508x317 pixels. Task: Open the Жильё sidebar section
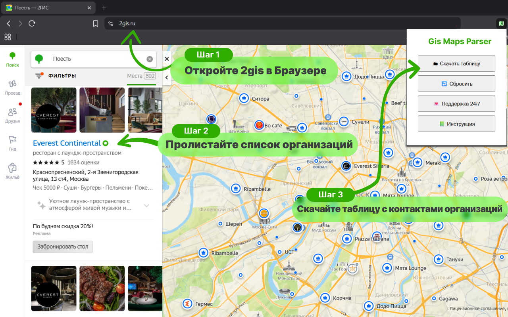coord(12,171)
